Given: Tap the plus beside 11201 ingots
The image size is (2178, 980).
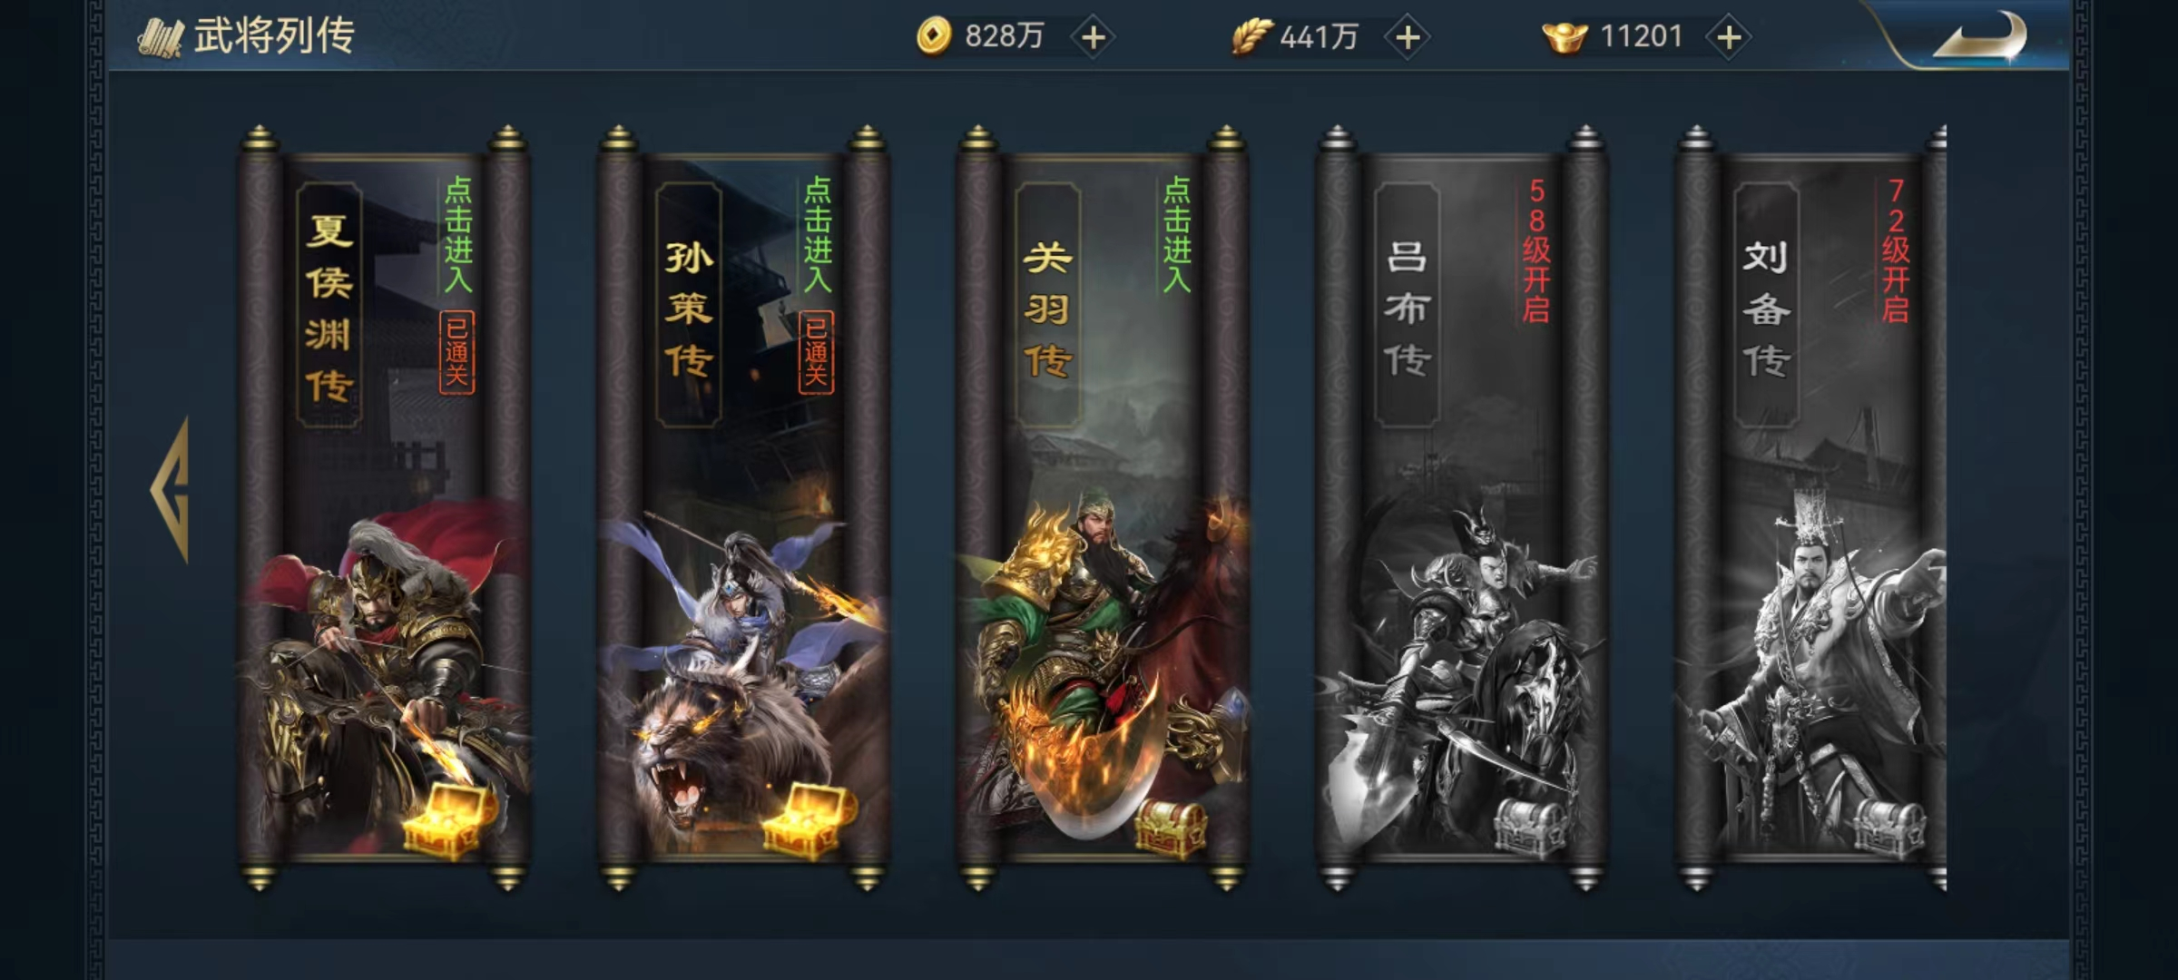Looking at the screenshot, I should pos(1729,37).
